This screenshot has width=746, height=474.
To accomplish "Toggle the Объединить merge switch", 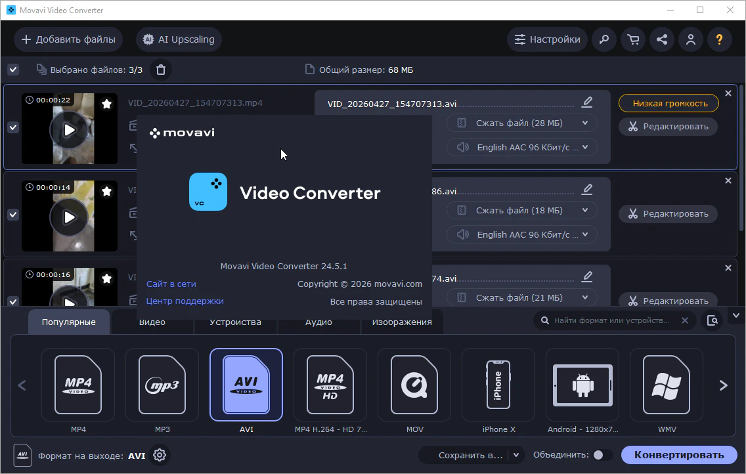I will tap(602, 455).
